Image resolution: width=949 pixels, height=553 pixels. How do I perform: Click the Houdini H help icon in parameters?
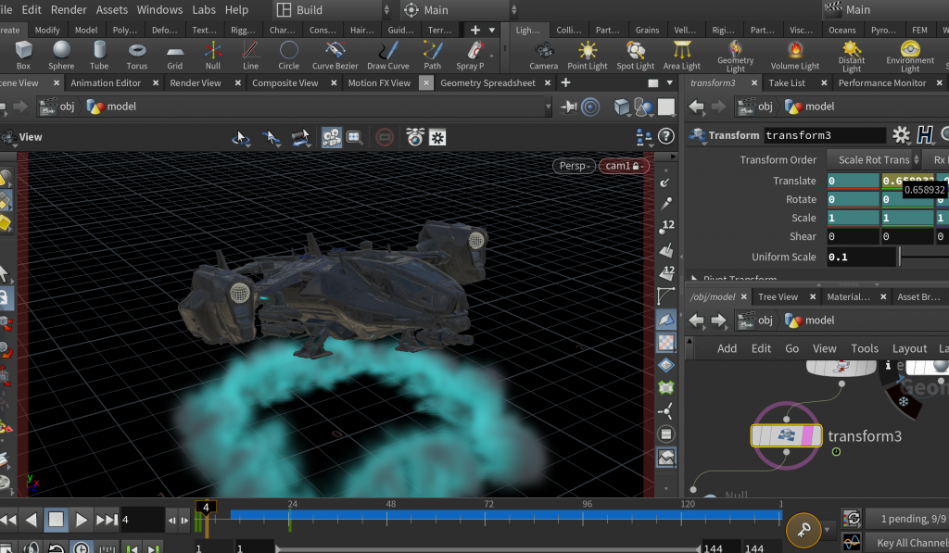tap(925, 135)
